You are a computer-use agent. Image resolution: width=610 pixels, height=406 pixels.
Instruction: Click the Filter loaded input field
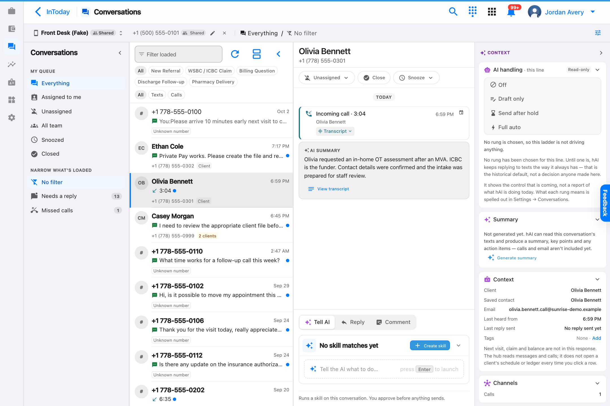178,54
